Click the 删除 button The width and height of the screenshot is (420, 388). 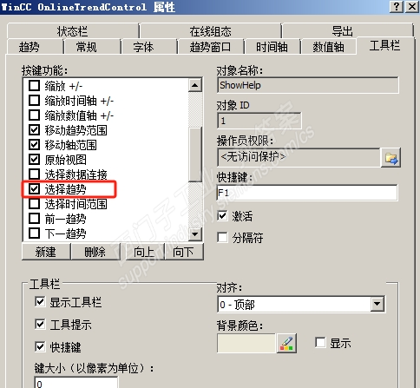point(95,252)
